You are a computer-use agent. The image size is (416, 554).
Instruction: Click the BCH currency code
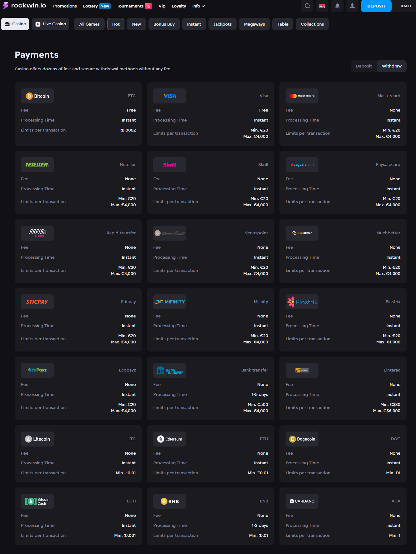pos(131,501)
